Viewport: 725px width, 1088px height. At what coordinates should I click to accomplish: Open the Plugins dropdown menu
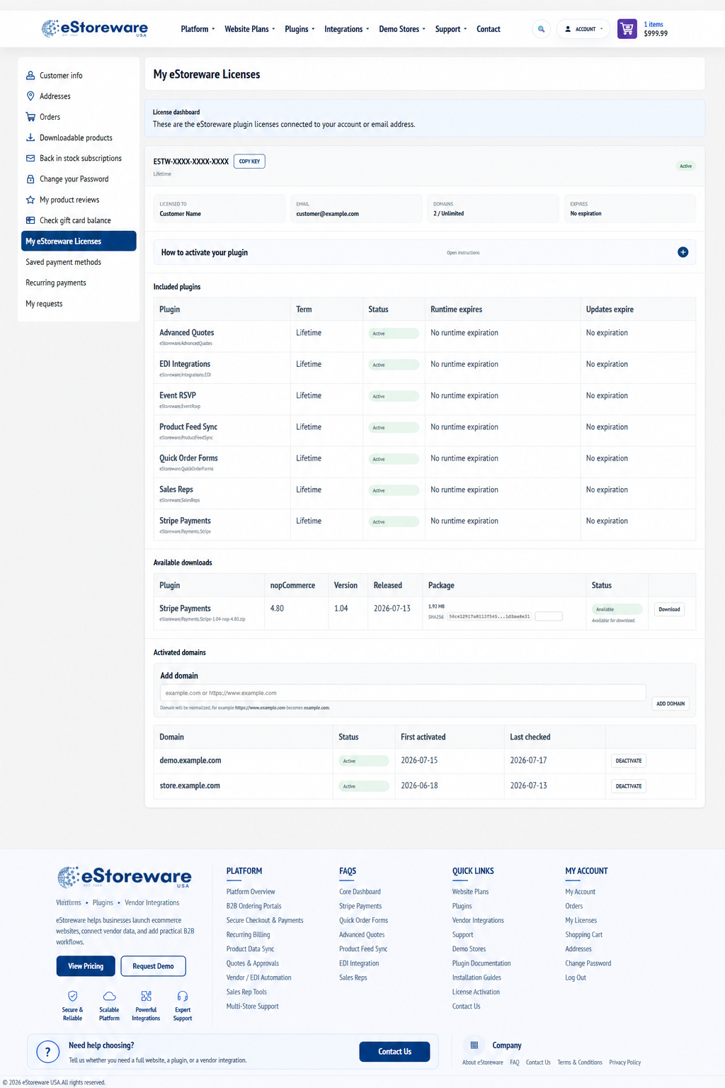(x=299, y=29)
